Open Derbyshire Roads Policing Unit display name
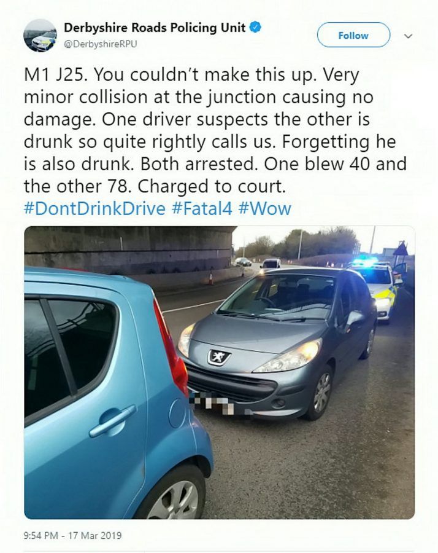 (155, 28)
